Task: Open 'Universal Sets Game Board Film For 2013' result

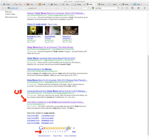Action: (x=51, y=58)
